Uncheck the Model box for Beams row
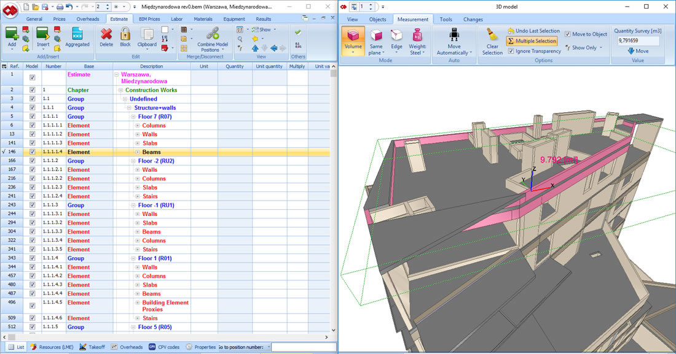676x354 pixels. [33, 152]
